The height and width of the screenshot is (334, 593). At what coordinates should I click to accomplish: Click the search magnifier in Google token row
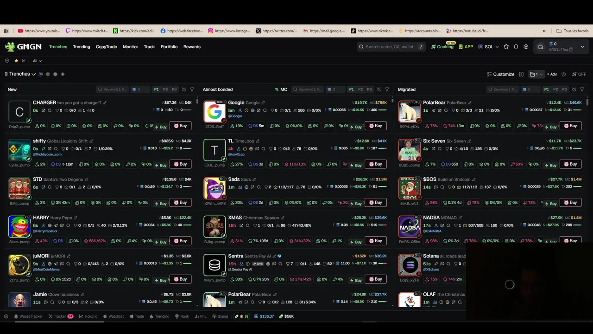(265, 110)
